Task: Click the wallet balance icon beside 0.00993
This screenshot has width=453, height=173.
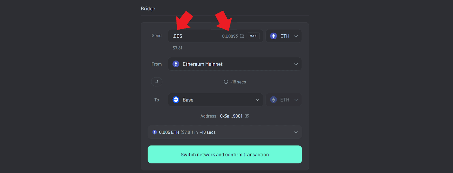Action: point(242,36)
